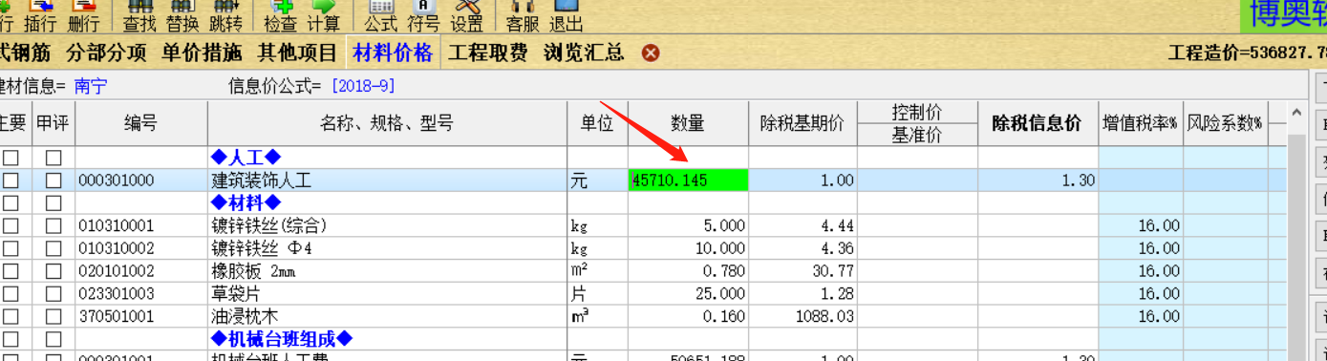Tick 甲评 checkbox for 建筑装饰人工 row
1327x361 pixels.
click(x=54, y=180)
